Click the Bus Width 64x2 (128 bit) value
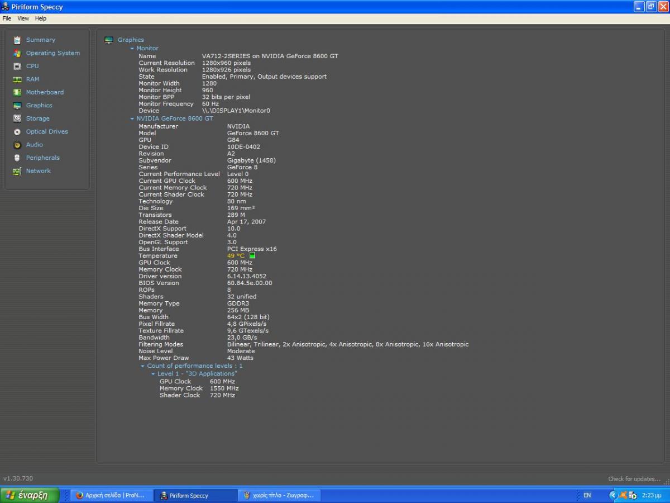Image resolution: width=670 pixels, height=503 pixels. point(248,317)
